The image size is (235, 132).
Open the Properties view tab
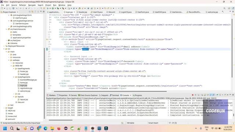62,95
